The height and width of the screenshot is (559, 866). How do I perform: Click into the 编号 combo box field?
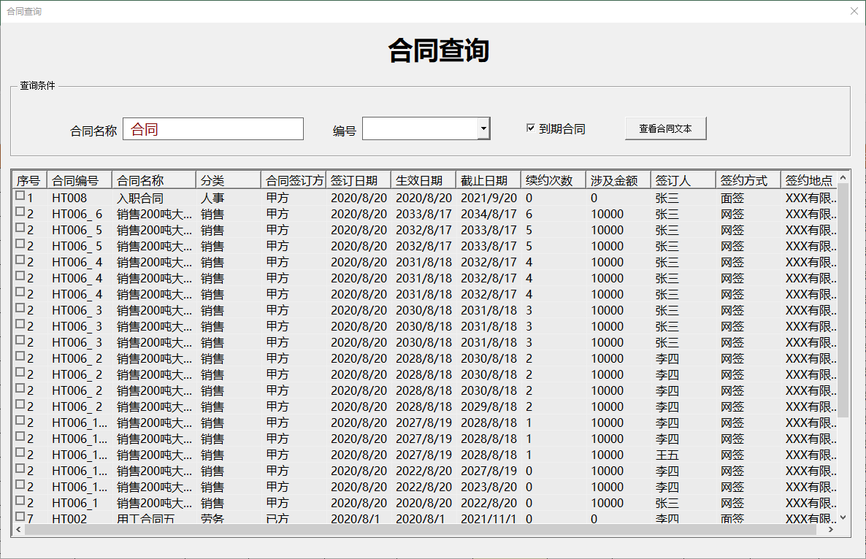coord(421,128)
